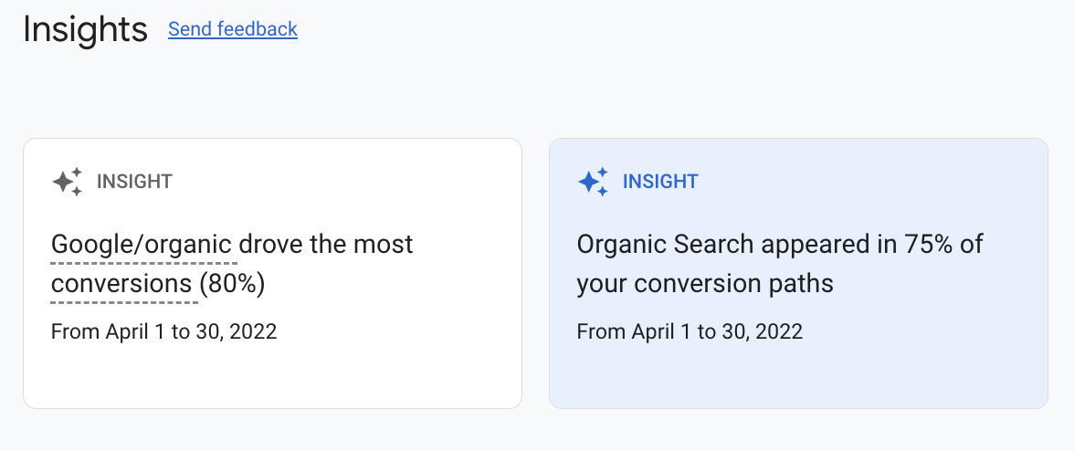Click "your conversion paths" text line
Image resolution: width=1074 pixels, height=451 pixels.
click(x=705, y=284)
